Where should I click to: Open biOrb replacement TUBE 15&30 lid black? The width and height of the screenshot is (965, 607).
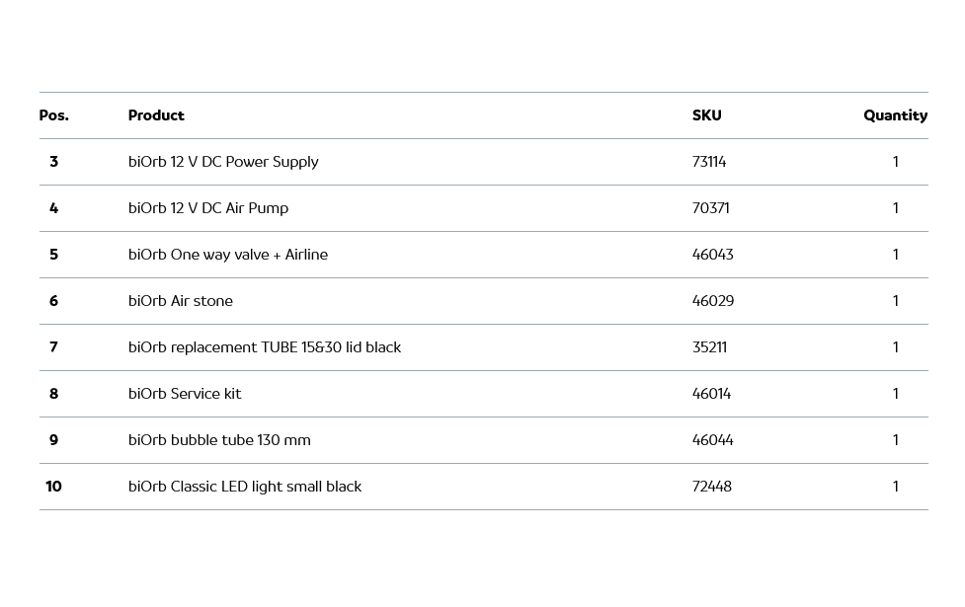tap(265, 347)
